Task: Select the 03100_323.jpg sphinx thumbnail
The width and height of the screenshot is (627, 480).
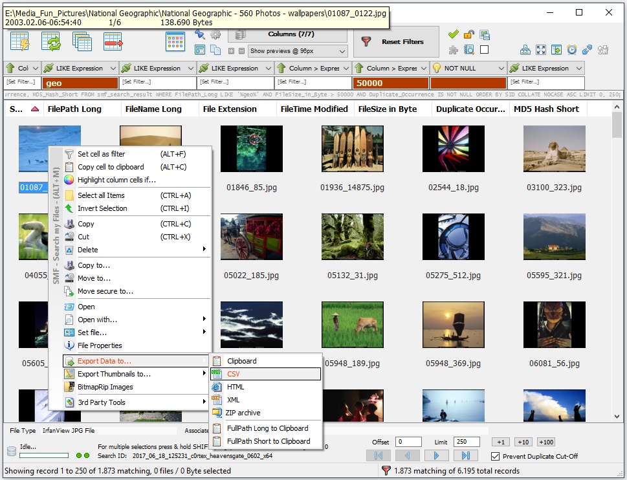Action: [554, 148]
